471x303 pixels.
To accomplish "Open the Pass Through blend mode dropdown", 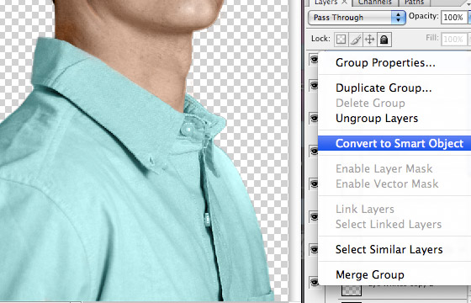I will tap(357, 18).
